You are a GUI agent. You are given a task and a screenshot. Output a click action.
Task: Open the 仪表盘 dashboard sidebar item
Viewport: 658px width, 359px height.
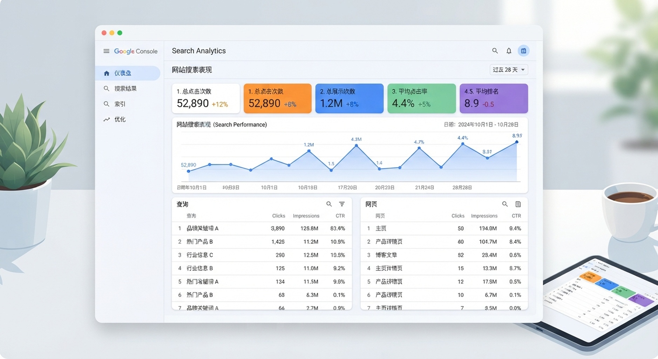(128, 73)
